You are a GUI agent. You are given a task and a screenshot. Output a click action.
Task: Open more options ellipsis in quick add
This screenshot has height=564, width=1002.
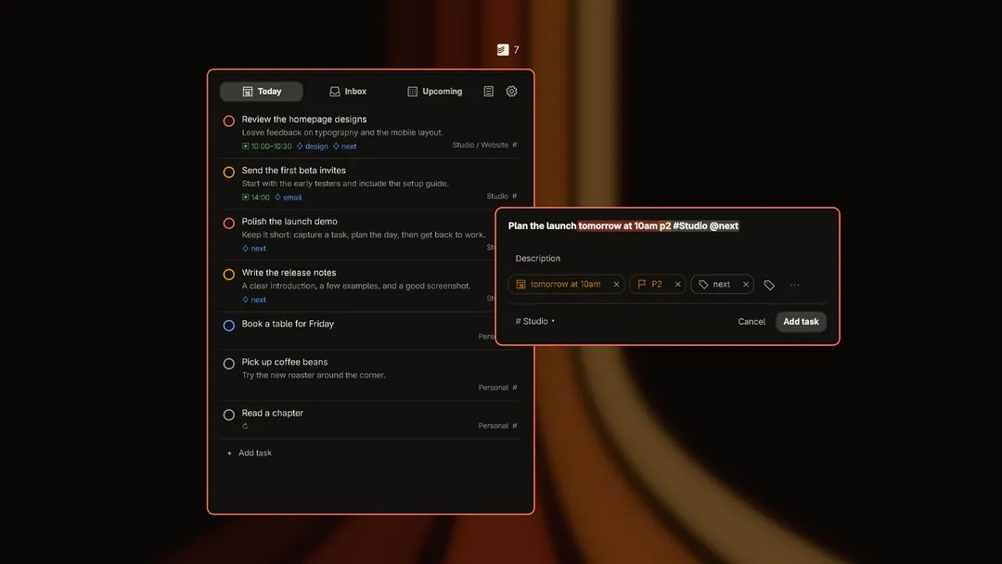pos(794,285)
